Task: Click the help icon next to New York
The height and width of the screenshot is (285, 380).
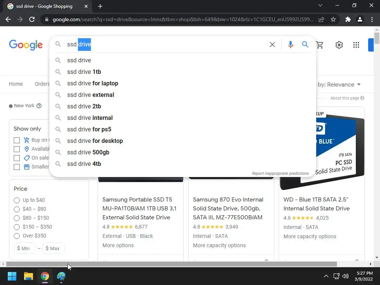Action: pos(39,106)
